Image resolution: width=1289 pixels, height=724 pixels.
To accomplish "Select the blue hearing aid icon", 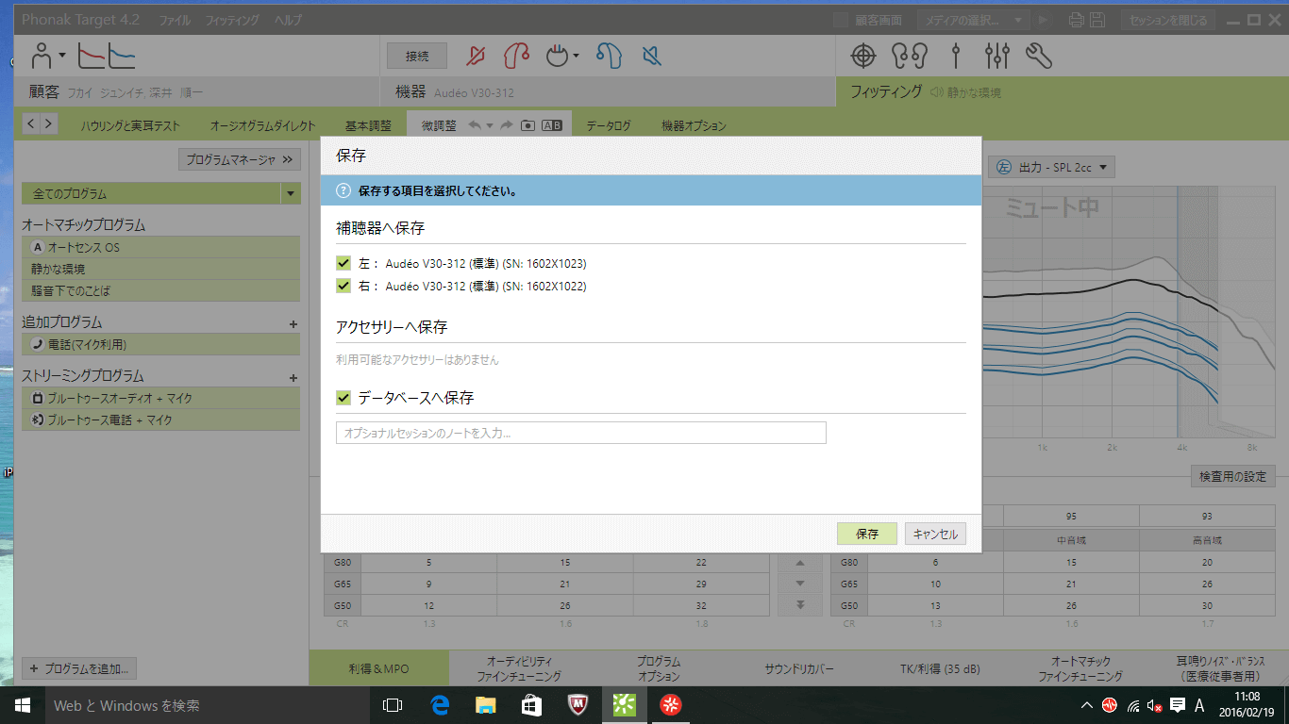I will coord(610,57).
